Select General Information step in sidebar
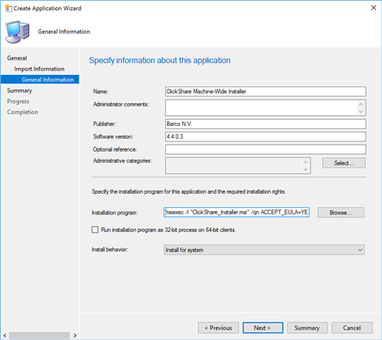This screenshot has width=382, height=340. (x=40, y=79)
